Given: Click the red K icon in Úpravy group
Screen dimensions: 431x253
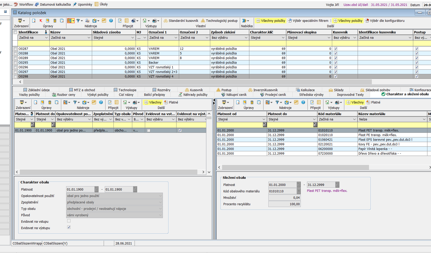Looking at the screenshot, I should tap(41, 21).
